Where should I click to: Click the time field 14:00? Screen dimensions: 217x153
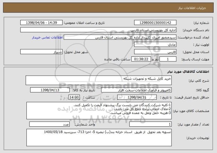[x=74, y=97]
